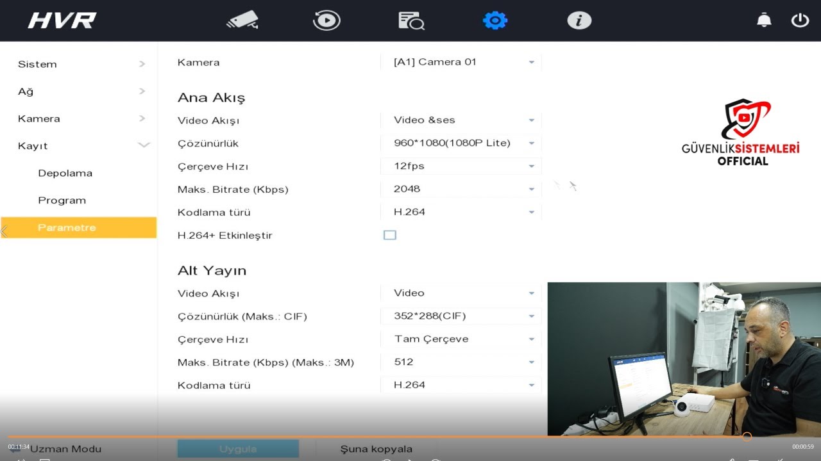The image size is (821, 461).
Task: Click the down chevron beside Kayıt
Action: coord(144,145)
